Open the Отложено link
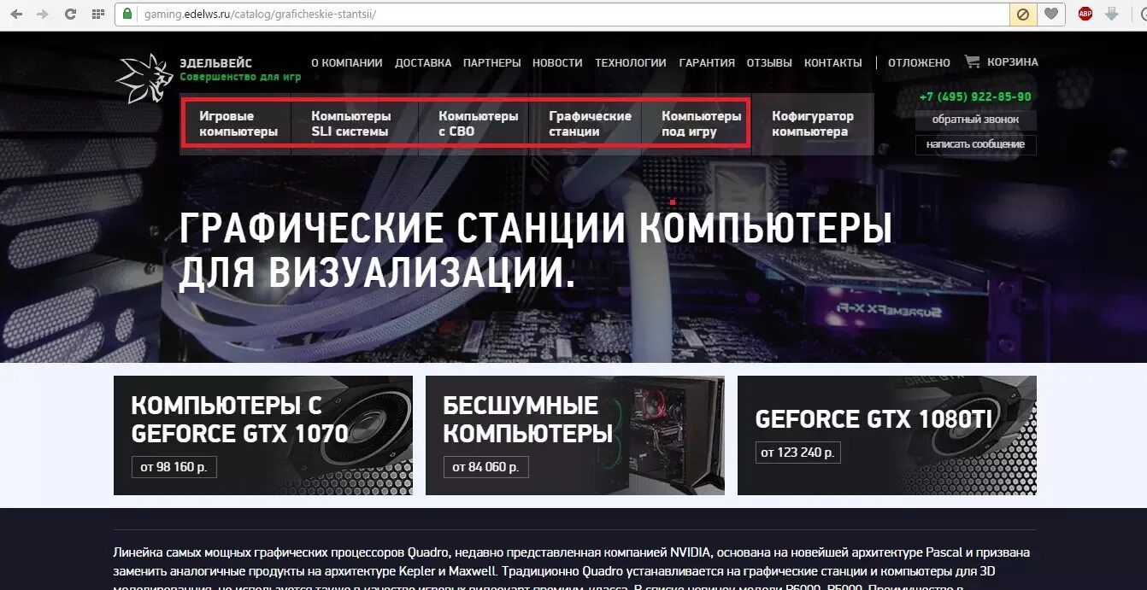 click(x=919, y=62)
